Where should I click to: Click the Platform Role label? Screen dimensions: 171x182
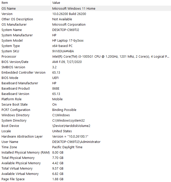click(x=11, y=99)
